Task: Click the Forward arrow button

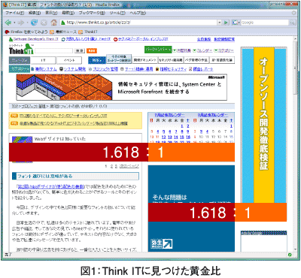Action: [x=21, y=23]
